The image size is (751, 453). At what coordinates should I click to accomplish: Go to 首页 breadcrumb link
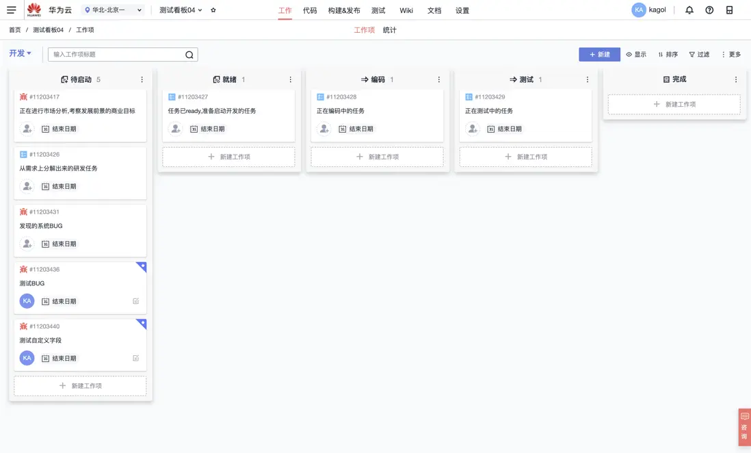point(15,29)
